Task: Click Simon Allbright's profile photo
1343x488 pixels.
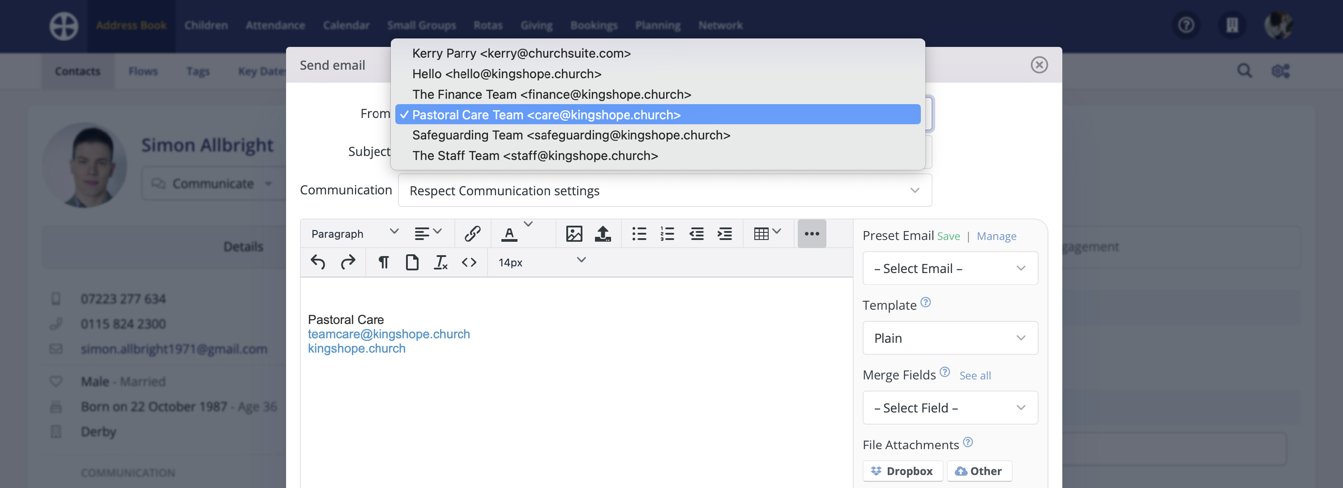Action: (x=85, y=165)
